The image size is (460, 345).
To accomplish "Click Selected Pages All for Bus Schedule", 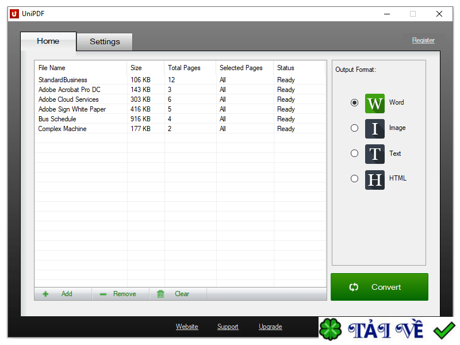I will coord(223,119).
